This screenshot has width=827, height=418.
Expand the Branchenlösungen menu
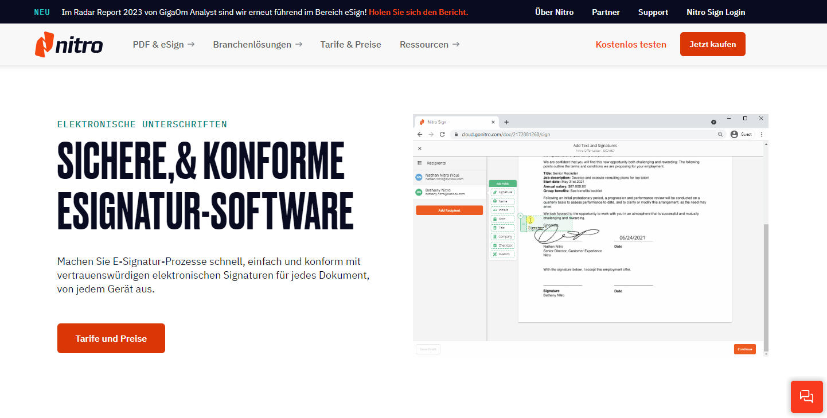(x=258, y=44)
